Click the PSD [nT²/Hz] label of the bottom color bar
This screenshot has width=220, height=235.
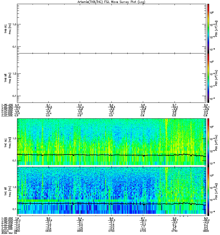(x=216, y=192)
